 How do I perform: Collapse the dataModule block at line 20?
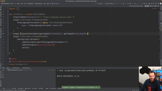point(8,14)
